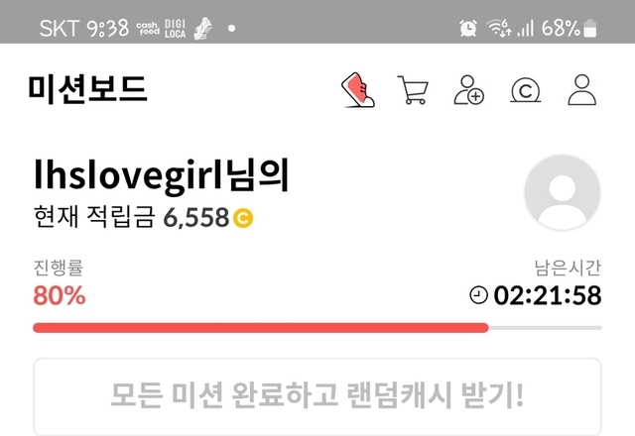
Task: Tap the sneaker notification icon in status bar
Action: [x=202, y=29]
